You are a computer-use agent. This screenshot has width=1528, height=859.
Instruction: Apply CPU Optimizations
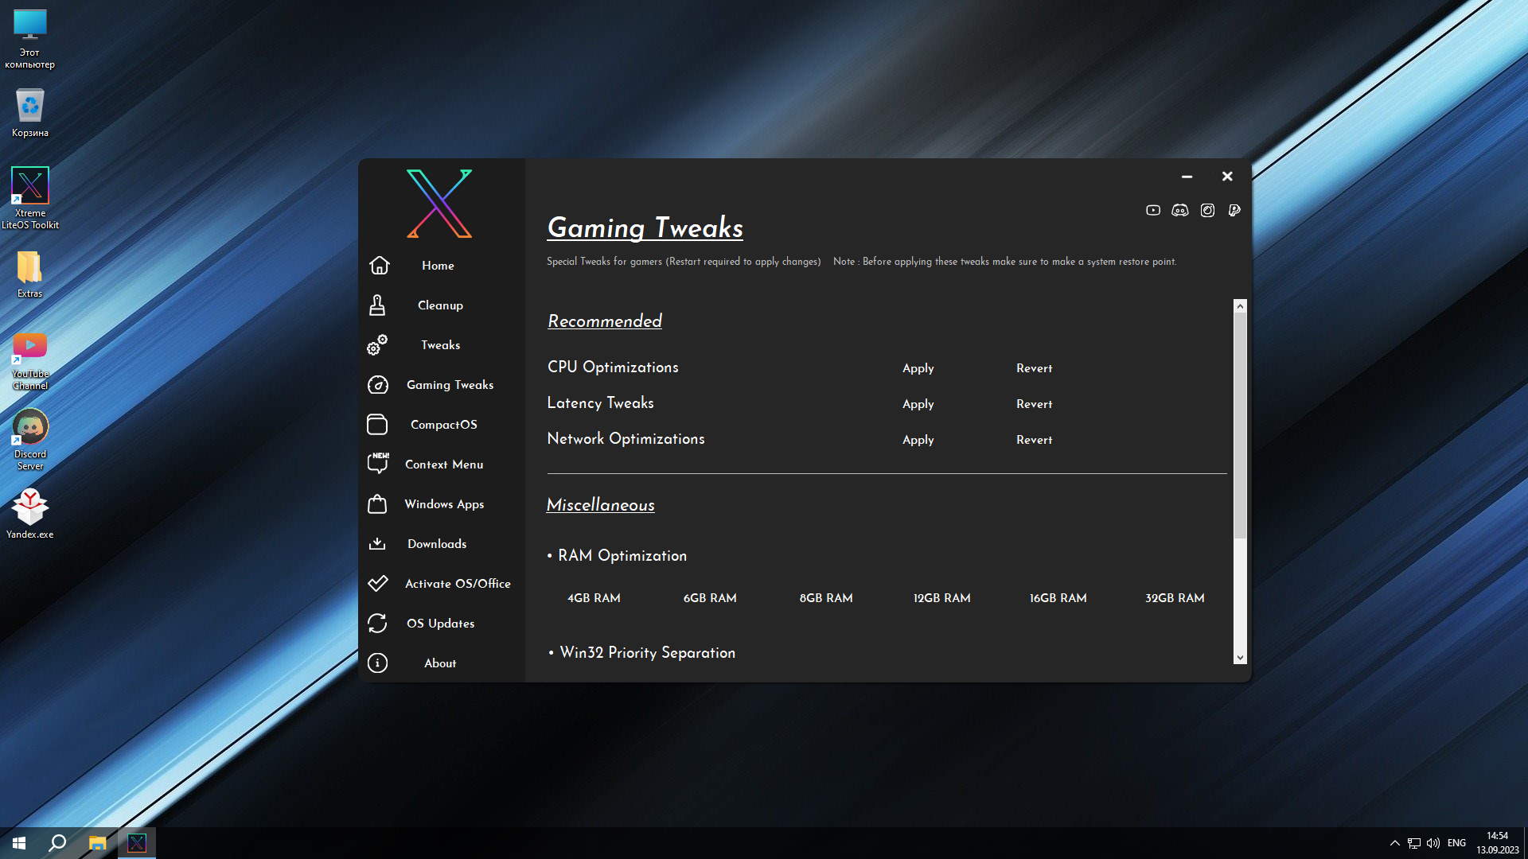[918, 367]
